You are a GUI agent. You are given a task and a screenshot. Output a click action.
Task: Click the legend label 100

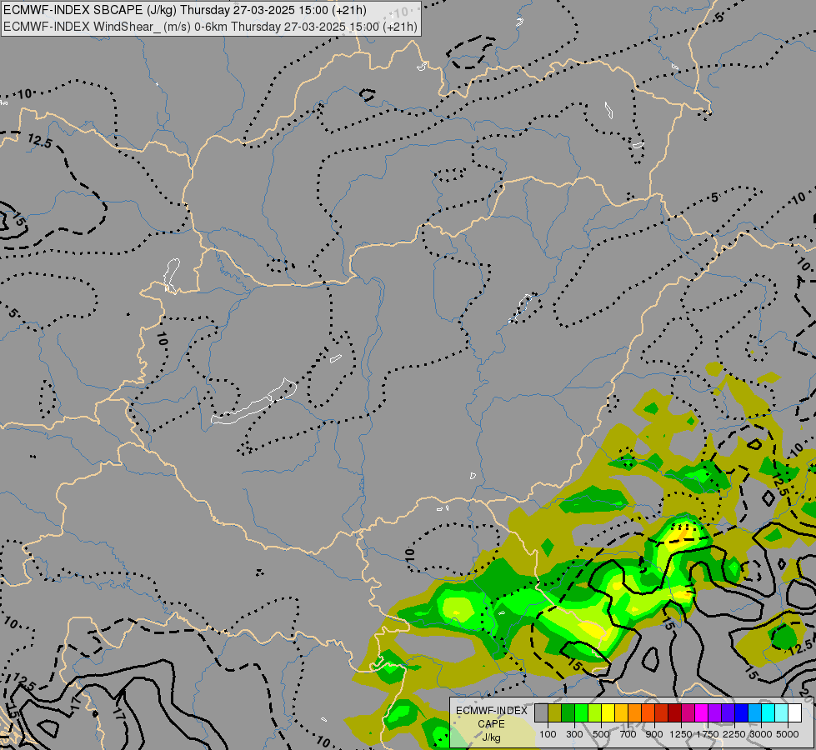(548, 734)
